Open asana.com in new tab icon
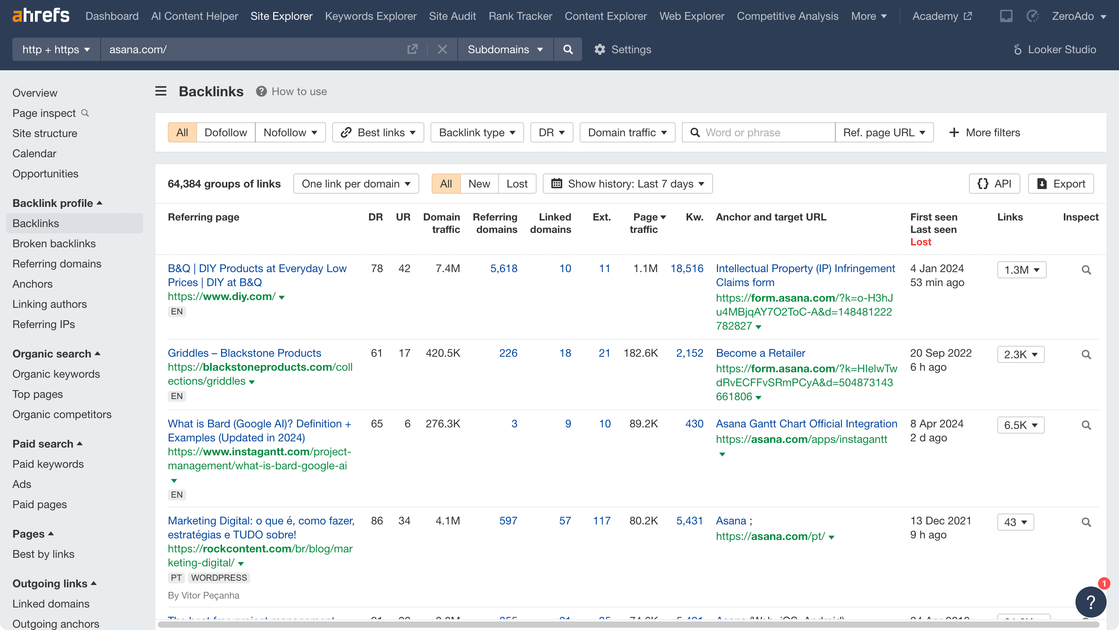This screenshot has width=1119, height=630. click(x=412, y=49)
